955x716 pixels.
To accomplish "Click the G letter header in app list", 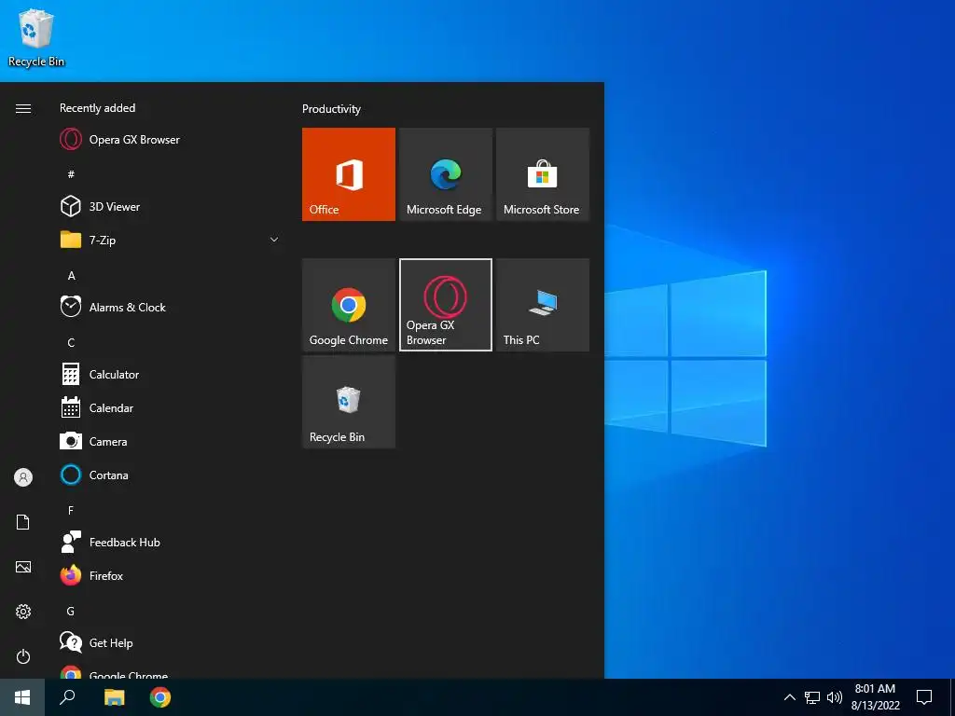I will 71,611.
